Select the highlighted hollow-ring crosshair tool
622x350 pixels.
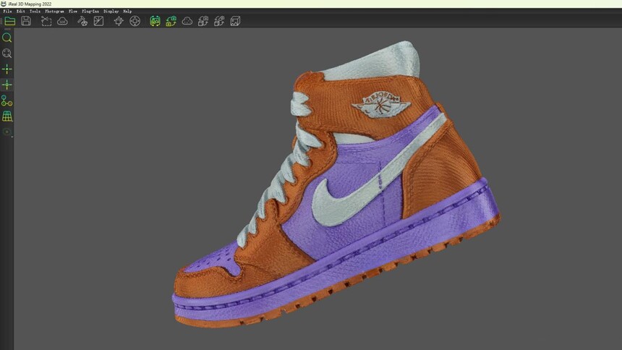coord(7,85)
